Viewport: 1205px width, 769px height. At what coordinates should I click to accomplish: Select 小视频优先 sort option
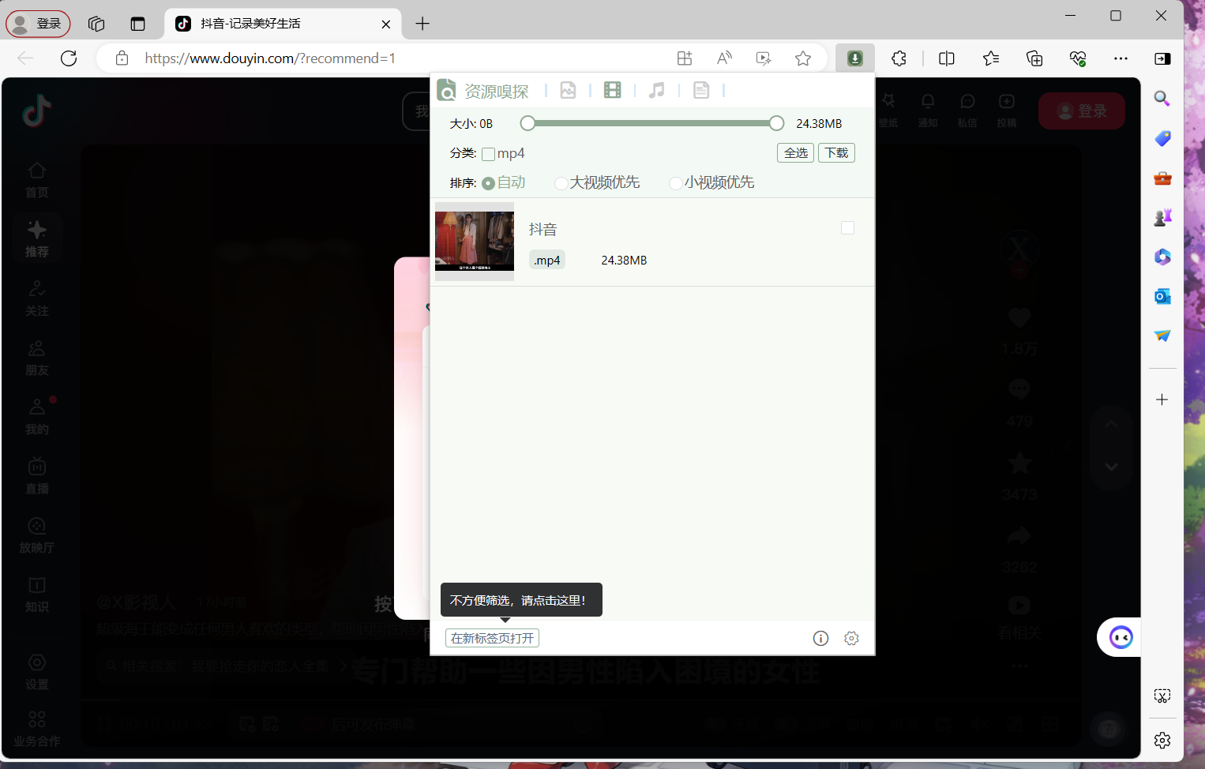coord(675,183)
